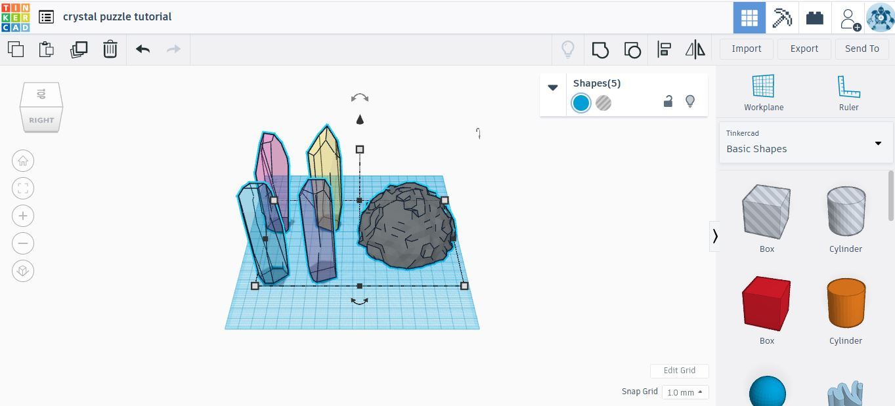Open the crystal puzzle tutorial title
The width and height of the screenshot is (895, 406).
pos(117,16)
